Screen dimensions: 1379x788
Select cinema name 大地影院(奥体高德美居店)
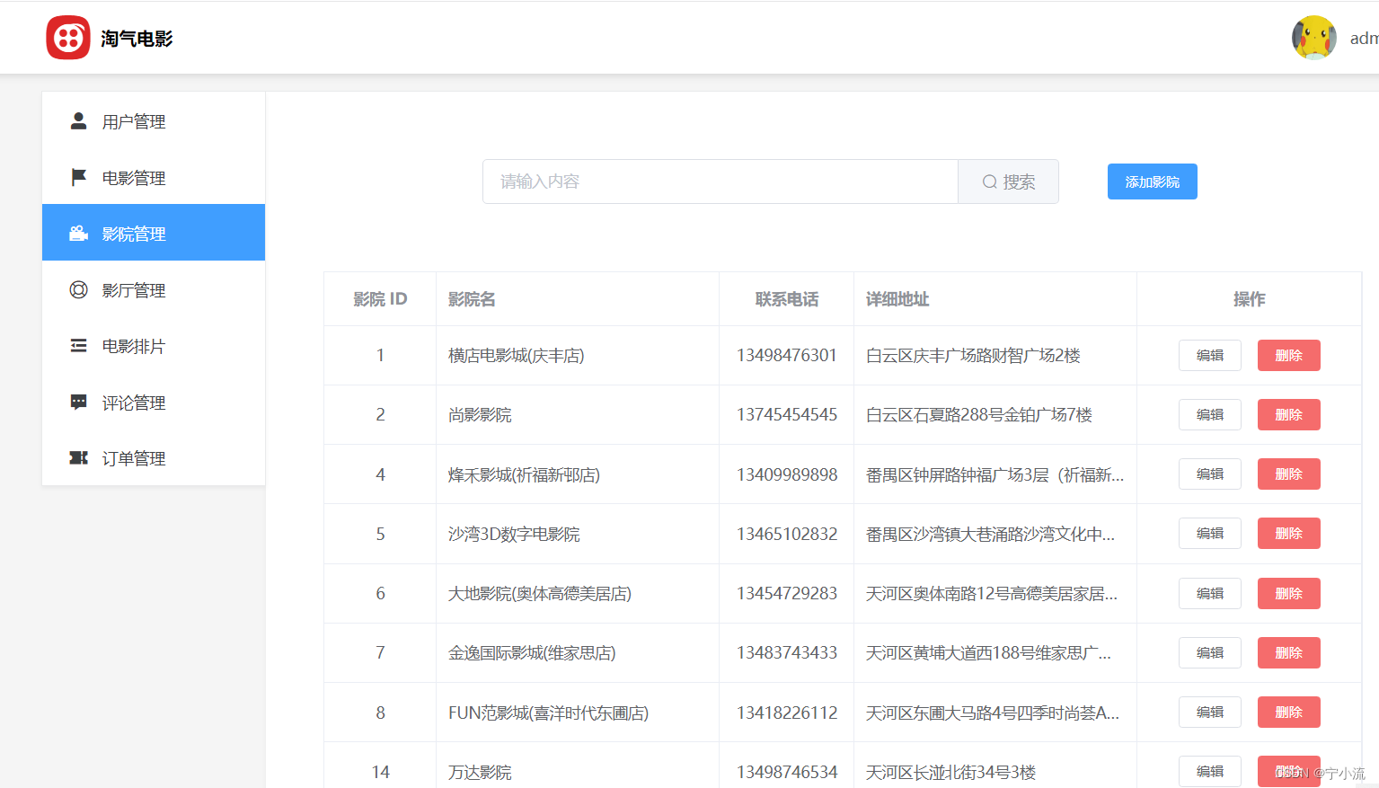(x=540, y=594)
